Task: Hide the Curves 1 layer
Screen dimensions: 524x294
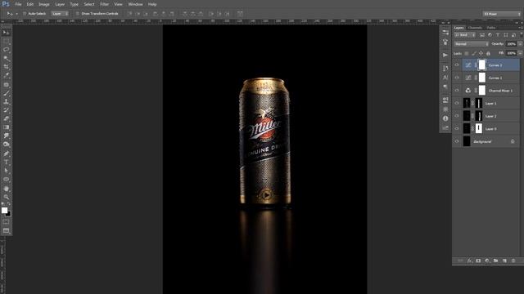Action: tap(457, 78)
